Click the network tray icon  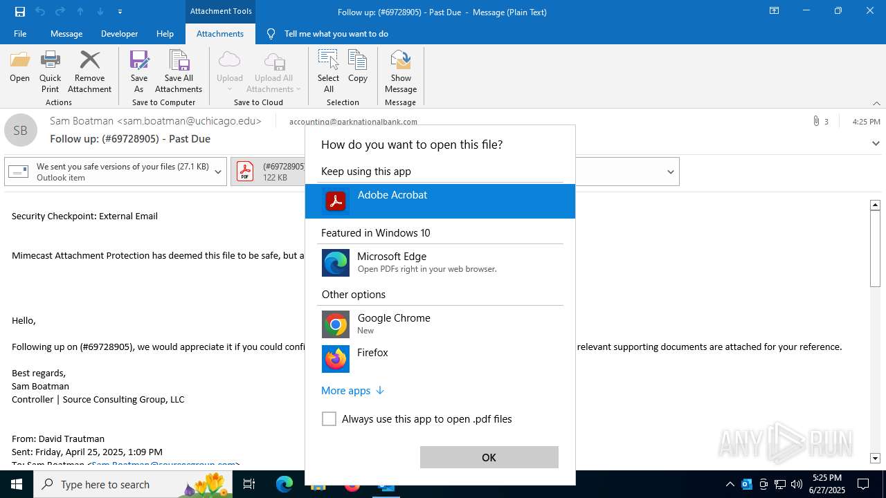pos(780,484)
